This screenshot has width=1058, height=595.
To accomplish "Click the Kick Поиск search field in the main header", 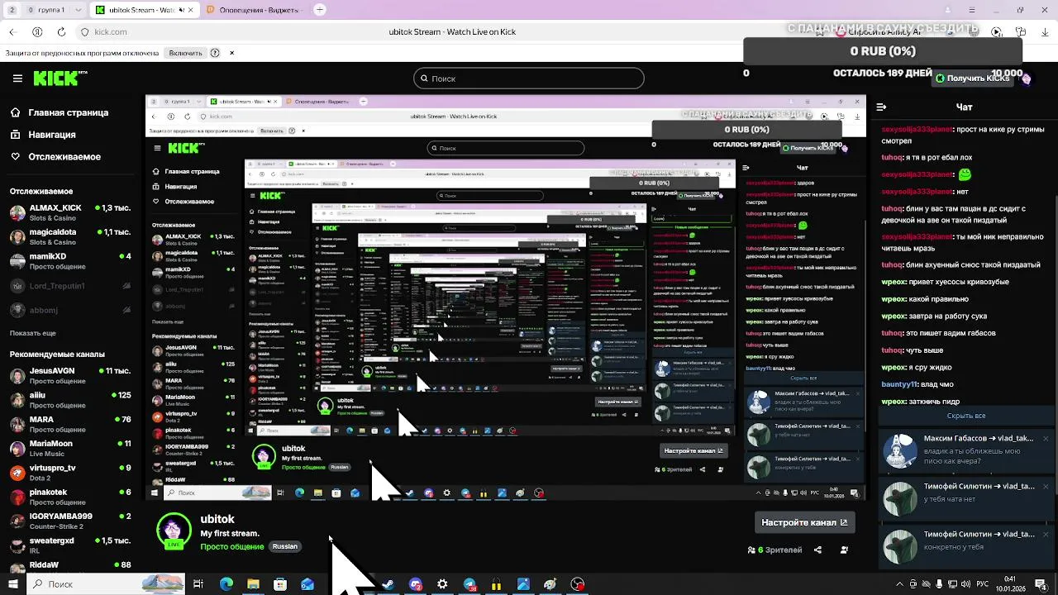I will click(529, 79).
